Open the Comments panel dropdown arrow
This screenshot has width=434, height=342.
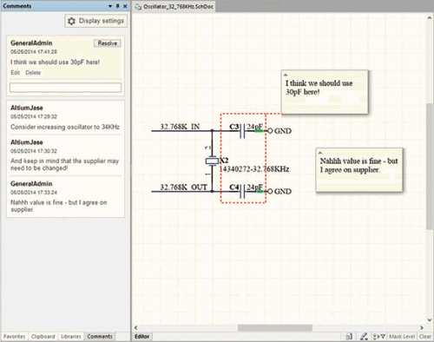pos(110,6)
